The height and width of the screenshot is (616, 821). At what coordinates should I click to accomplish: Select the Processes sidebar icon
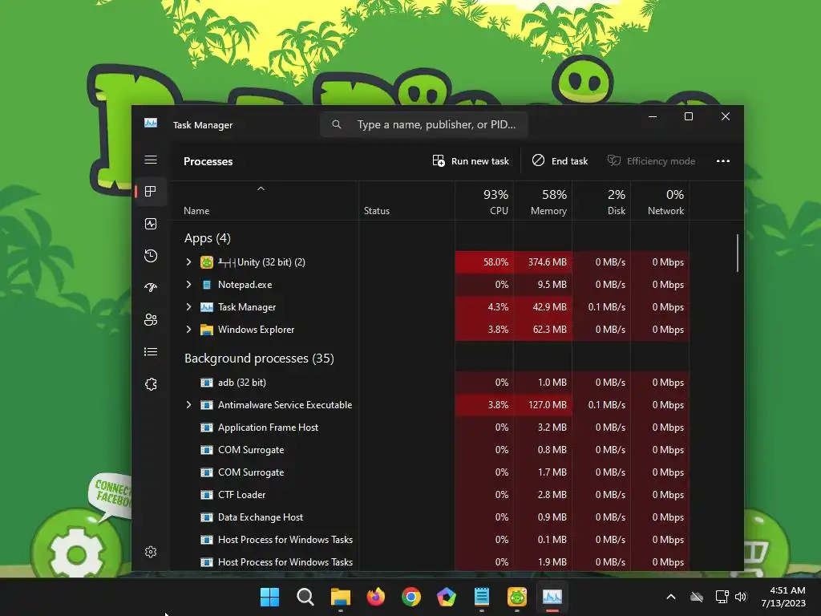pyautogui.click(x=151, y=192)
